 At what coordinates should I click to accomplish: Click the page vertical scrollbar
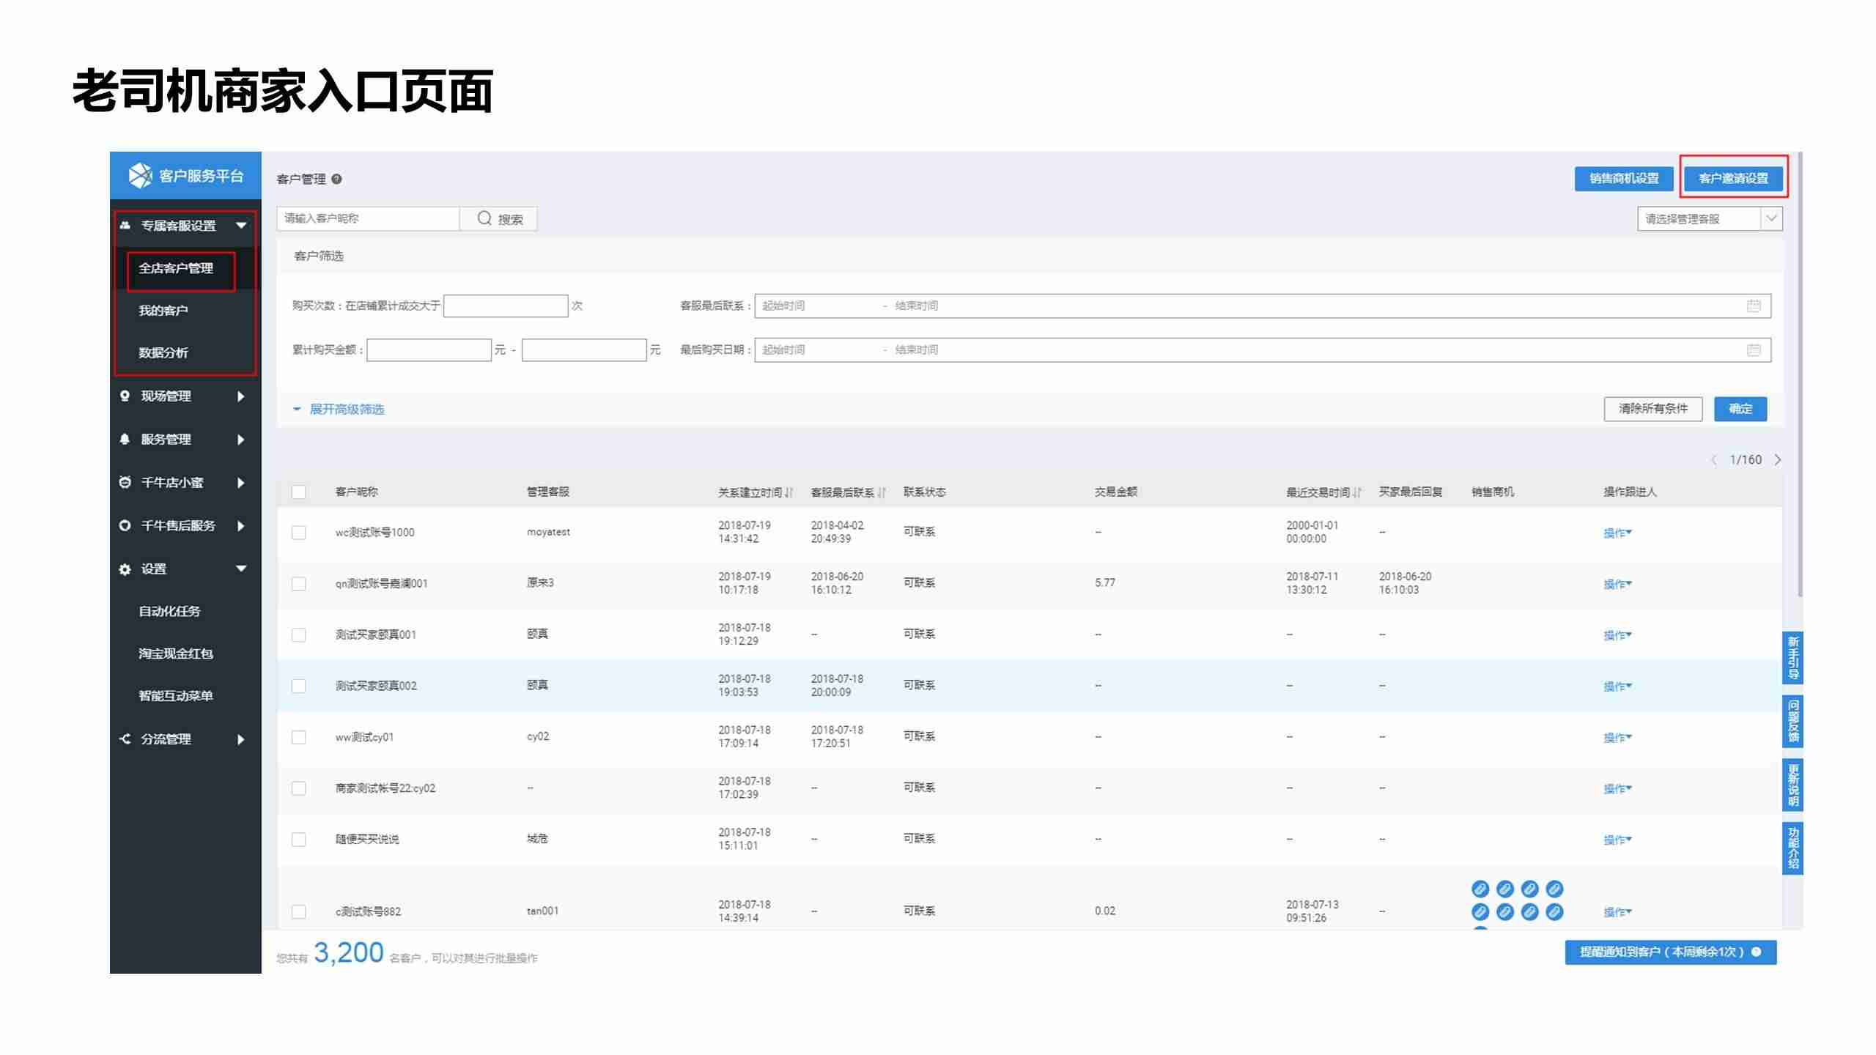(1800, 374)
